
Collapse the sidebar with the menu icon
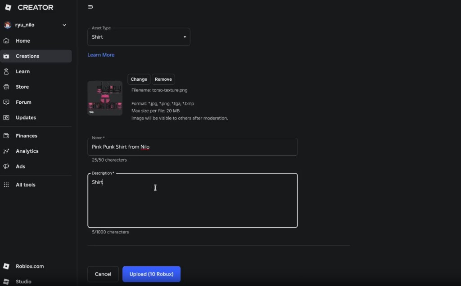[x=90, y=7]
